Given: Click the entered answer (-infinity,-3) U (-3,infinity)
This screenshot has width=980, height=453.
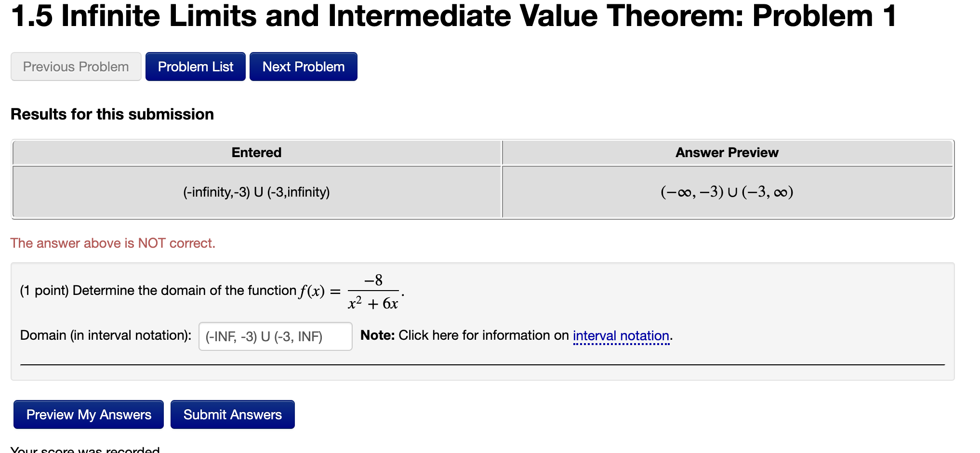Looking at the screenshot, I should pyautogui.click(x=256, y=191).
